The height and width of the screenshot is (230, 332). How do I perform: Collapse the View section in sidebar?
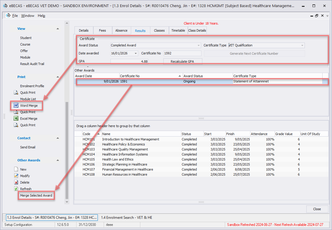[58, 29]
